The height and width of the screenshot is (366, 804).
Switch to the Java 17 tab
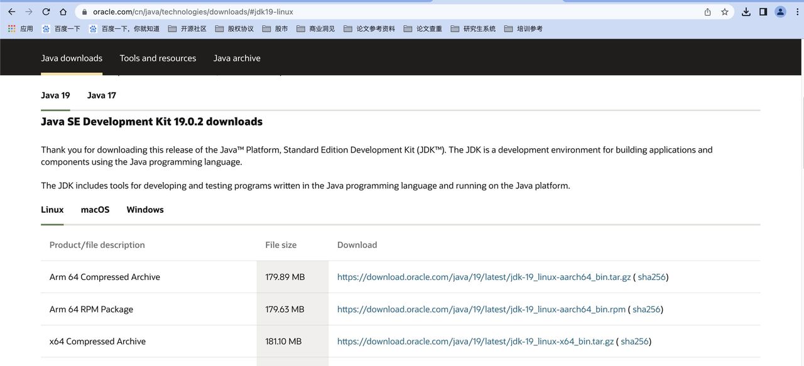point(101,95)
